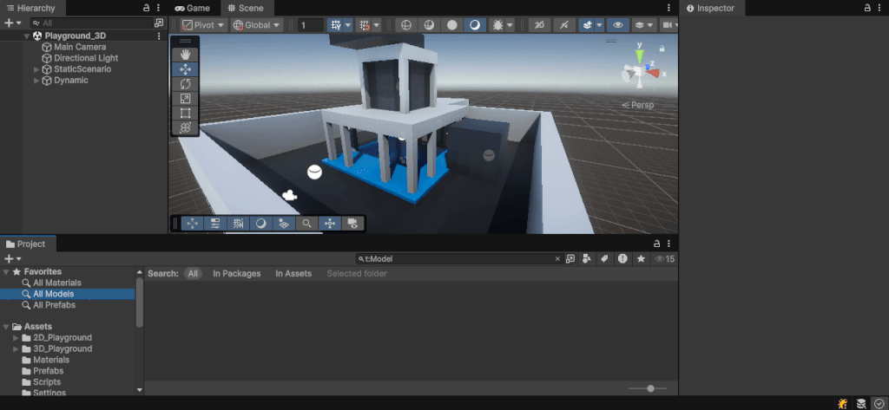Expand the 2D_Playground folder
Viewport: 889px width, 410px height.
coord(16,337)
